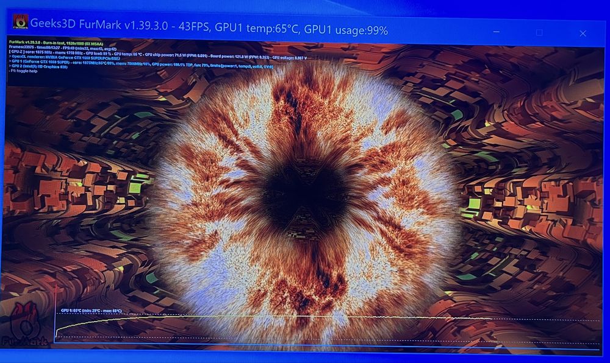Click the title text "Geeks3D FurMark v1.39.3.0"
Screen dimensions: 610x363
pos(99,24)
